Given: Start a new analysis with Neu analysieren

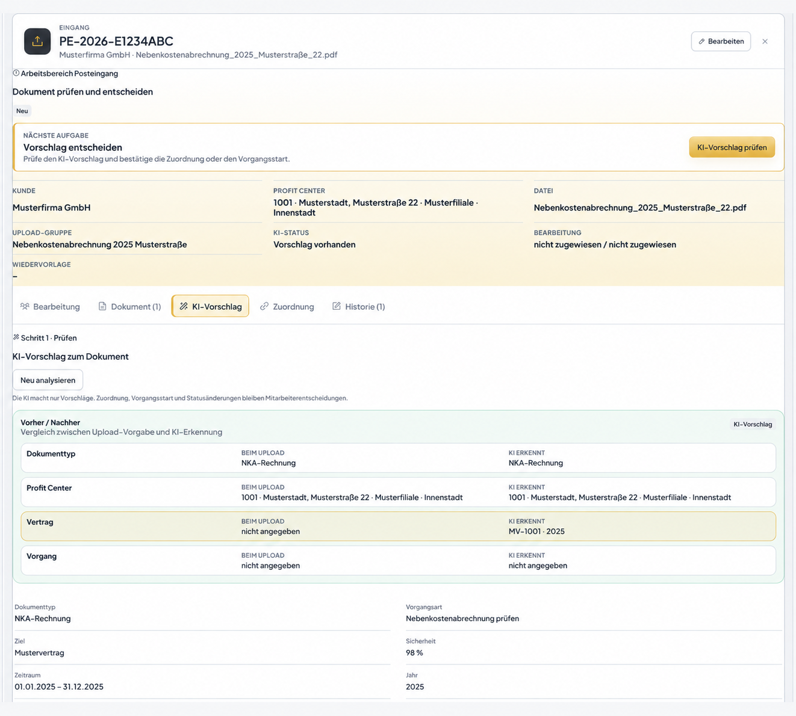Looking at the screenshot, I should point(48,380).
